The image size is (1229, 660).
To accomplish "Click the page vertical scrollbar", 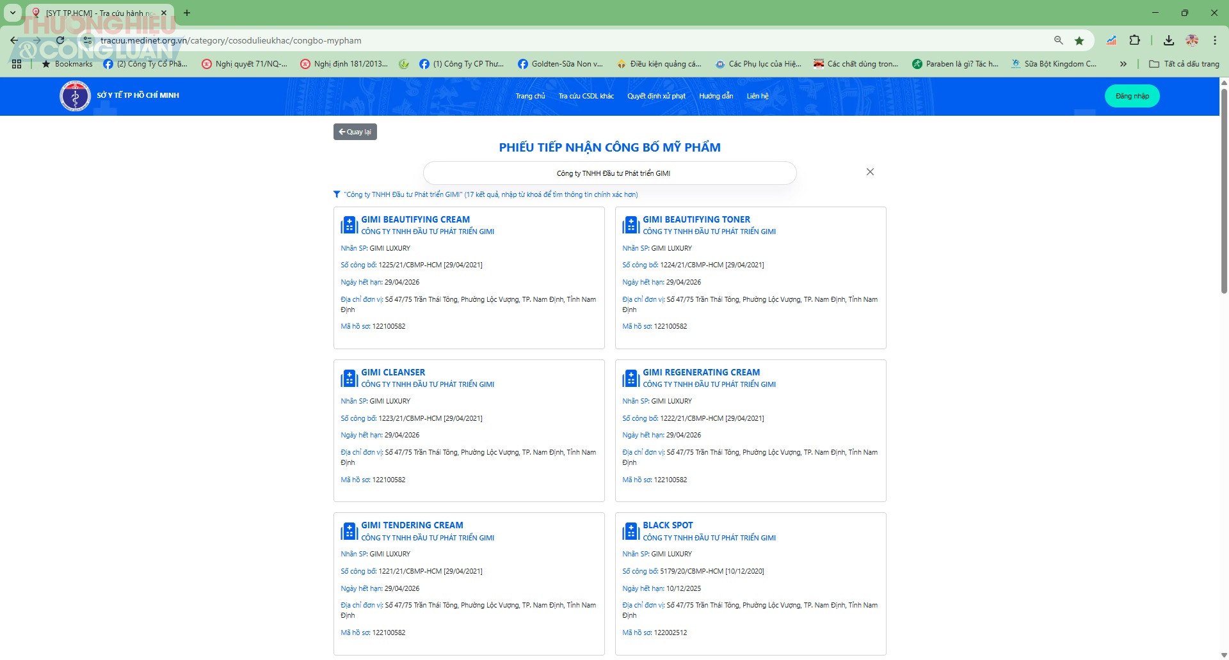I will (x=1224, y=192).
